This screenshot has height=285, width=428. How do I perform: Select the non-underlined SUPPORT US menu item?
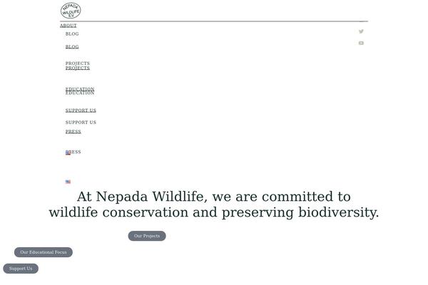81,123
